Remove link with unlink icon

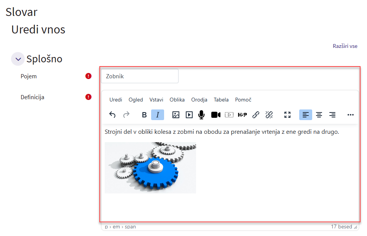coord(269,115)
